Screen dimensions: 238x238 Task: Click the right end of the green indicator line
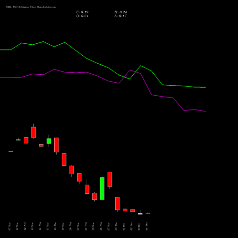pyautogui.click(x=205, y=87)
